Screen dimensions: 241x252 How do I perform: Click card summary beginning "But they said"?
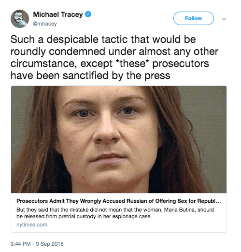click(x=115, y=213)
